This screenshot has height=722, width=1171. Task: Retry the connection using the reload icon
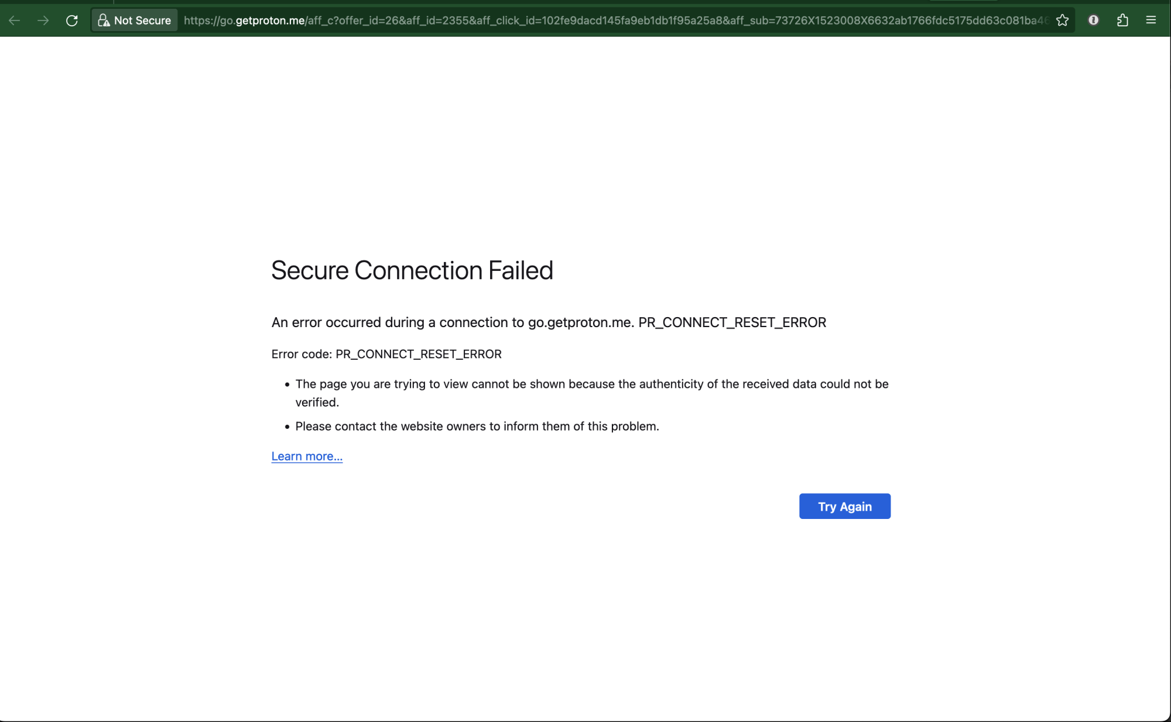pos(72,20)
